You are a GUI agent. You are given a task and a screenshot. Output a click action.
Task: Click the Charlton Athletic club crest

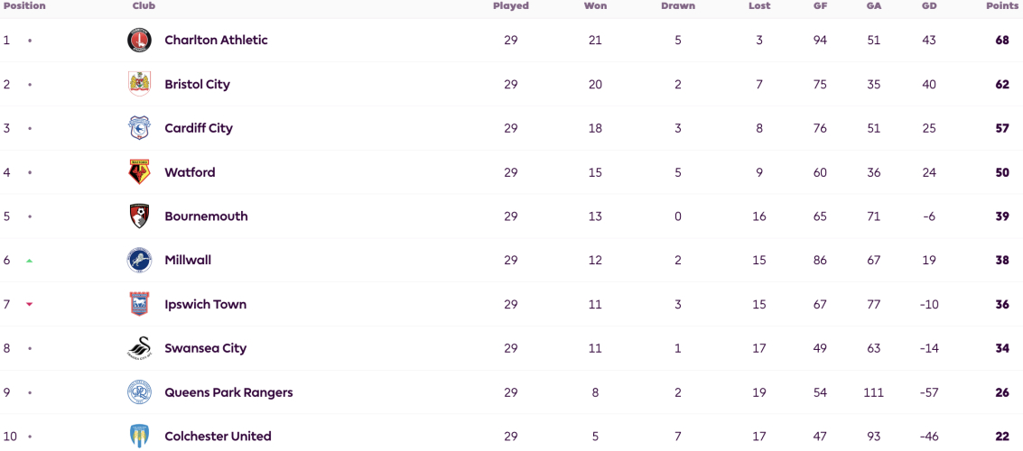pyautogui.click(x=139, y=41)
